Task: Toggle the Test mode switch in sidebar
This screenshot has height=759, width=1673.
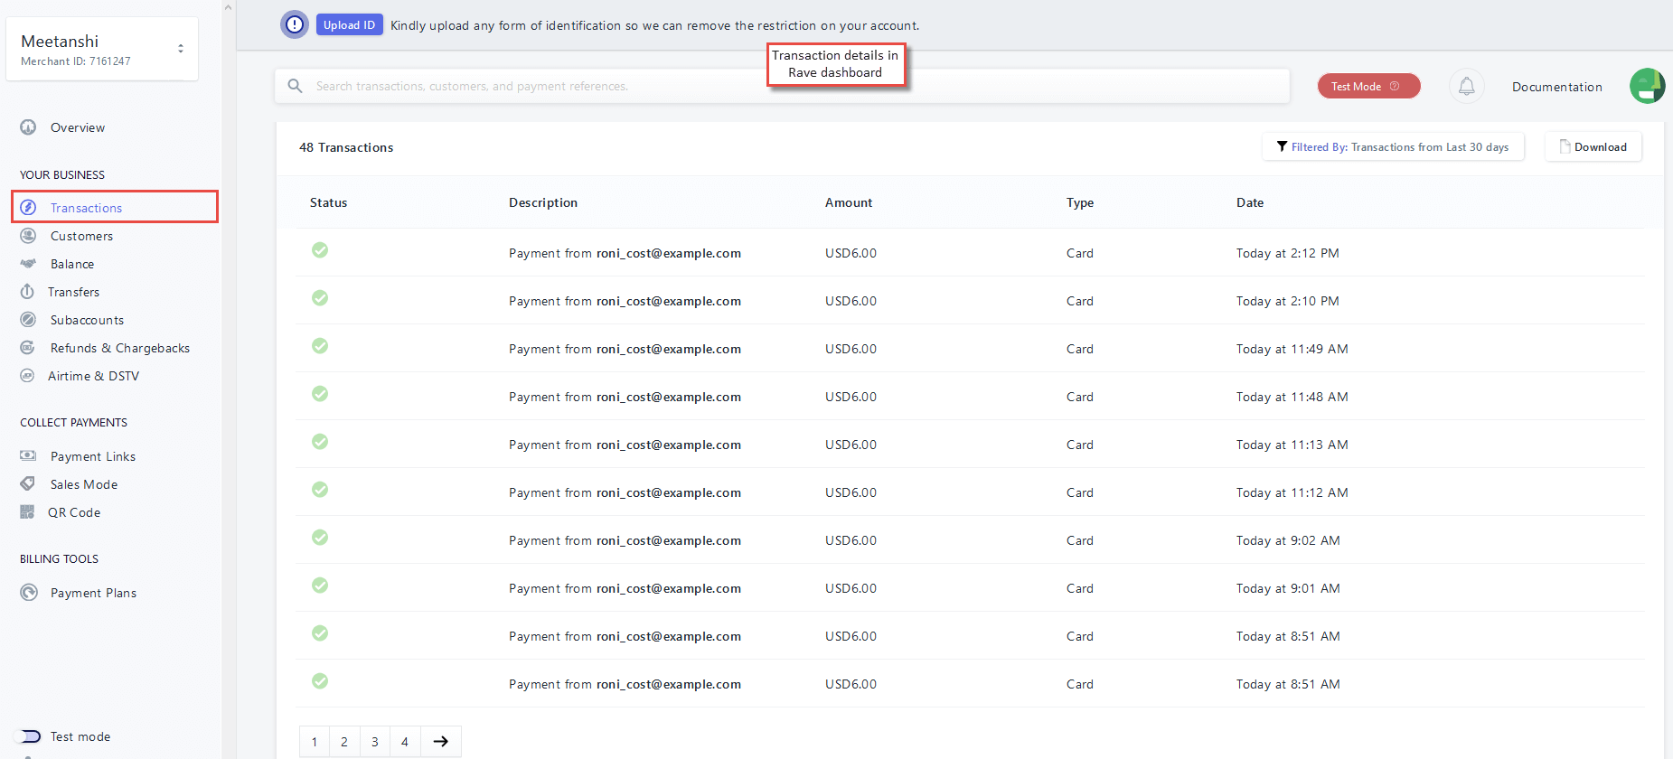Action: click(x=30, y=736)
